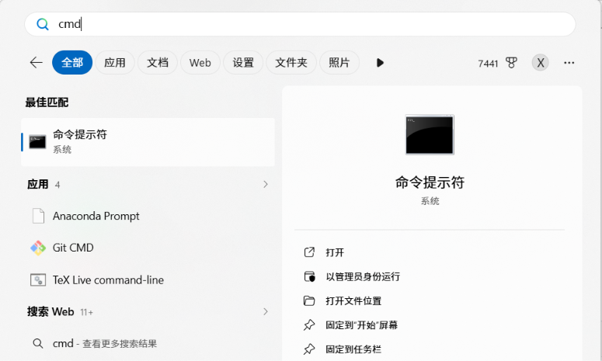Click the rewards trophy icon

tap(511, 63)
